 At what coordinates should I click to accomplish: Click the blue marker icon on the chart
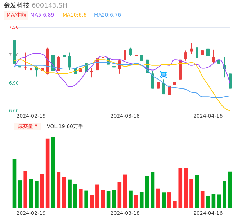coord(164,74)
